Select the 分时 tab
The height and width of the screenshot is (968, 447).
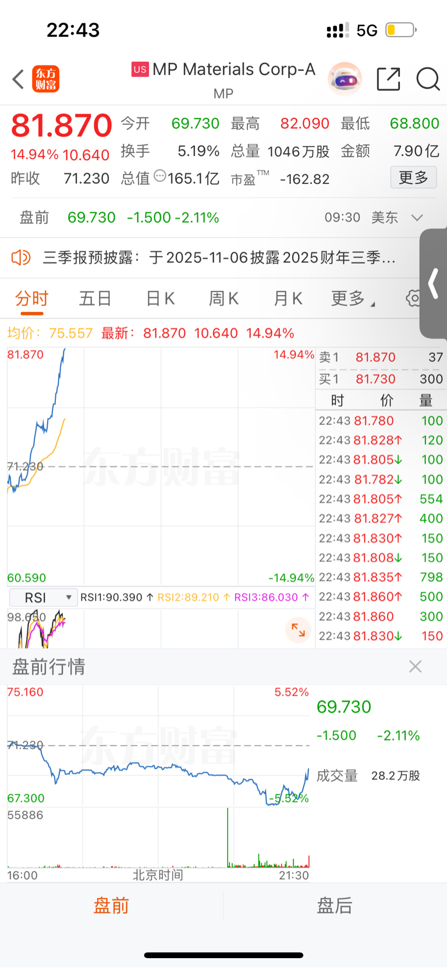[x=32, y=299]
